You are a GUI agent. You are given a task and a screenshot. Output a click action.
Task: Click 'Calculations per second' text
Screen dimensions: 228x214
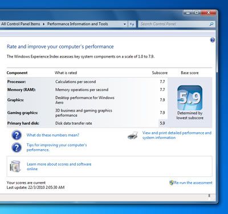[76, 82]
